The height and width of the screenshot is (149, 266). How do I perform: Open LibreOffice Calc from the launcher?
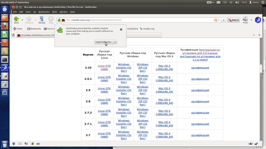(5, 34)
